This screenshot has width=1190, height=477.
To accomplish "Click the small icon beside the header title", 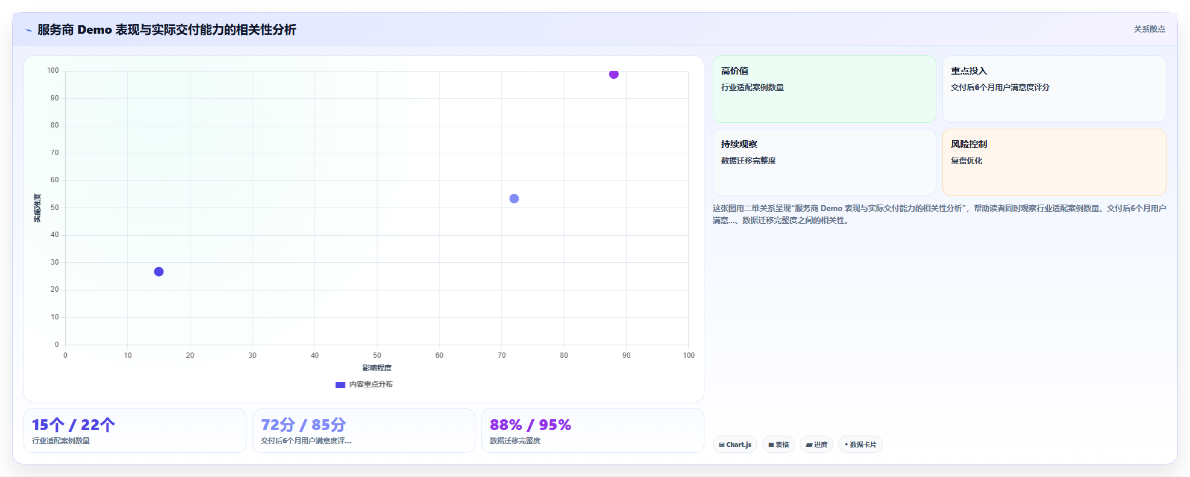I will point(28,30).
